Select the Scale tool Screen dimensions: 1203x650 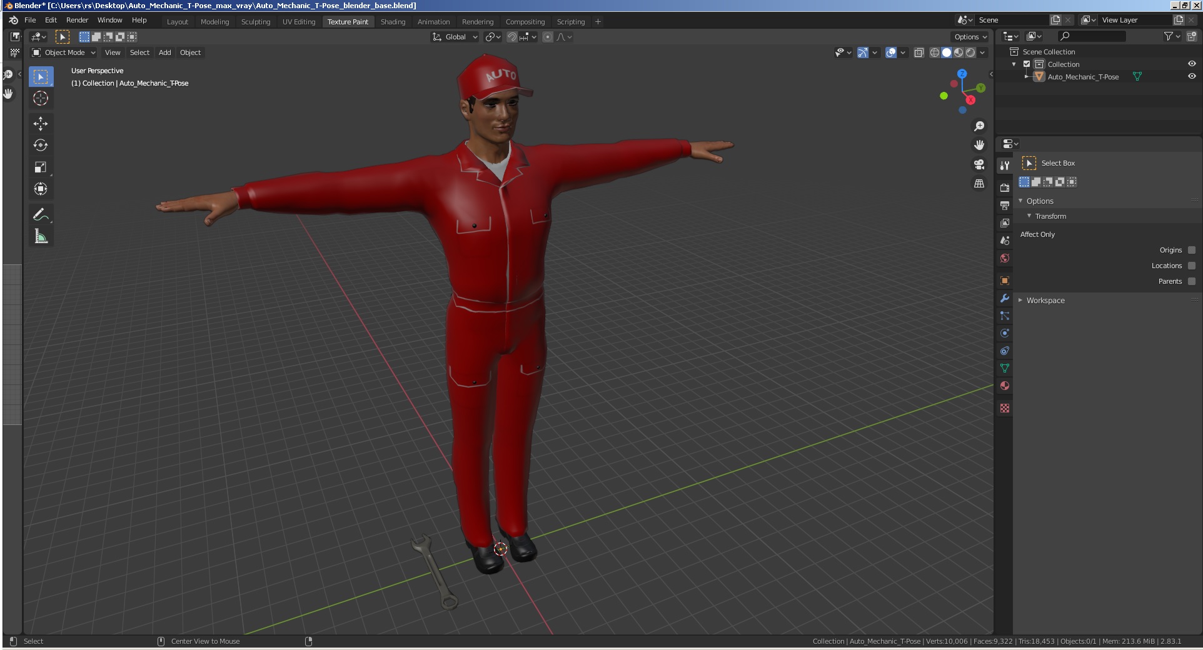click(41, 167)
